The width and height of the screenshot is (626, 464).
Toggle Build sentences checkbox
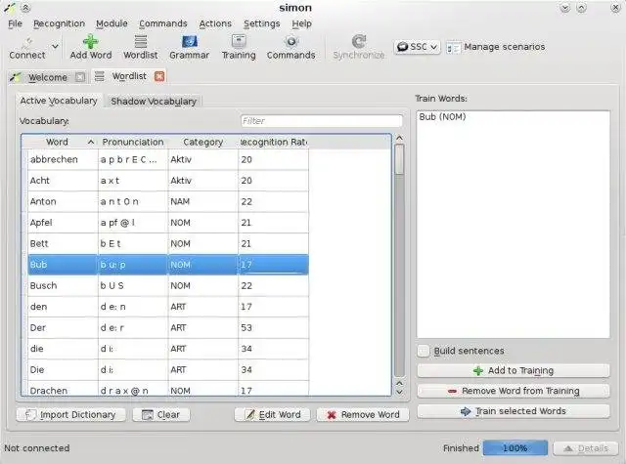coord(424,351)
